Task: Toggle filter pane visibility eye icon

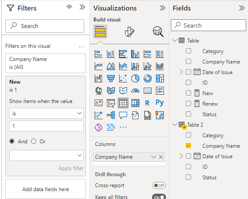Action: (x=69, y=7)
